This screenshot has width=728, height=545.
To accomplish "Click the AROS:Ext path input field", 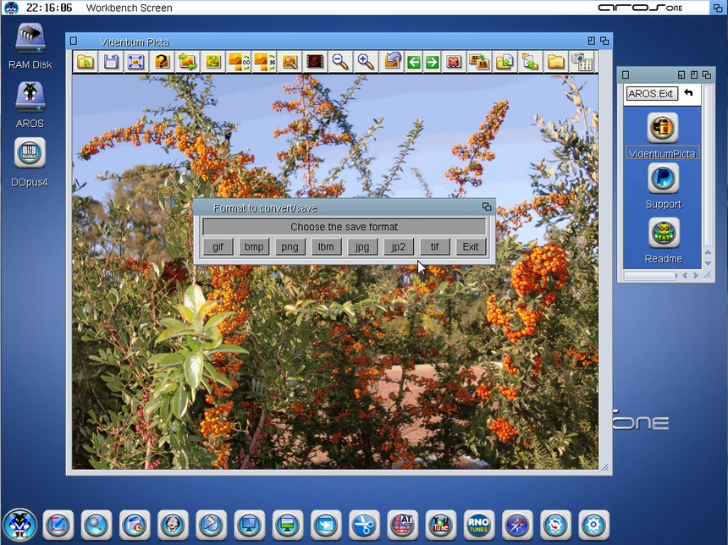I will coord(651,94).
